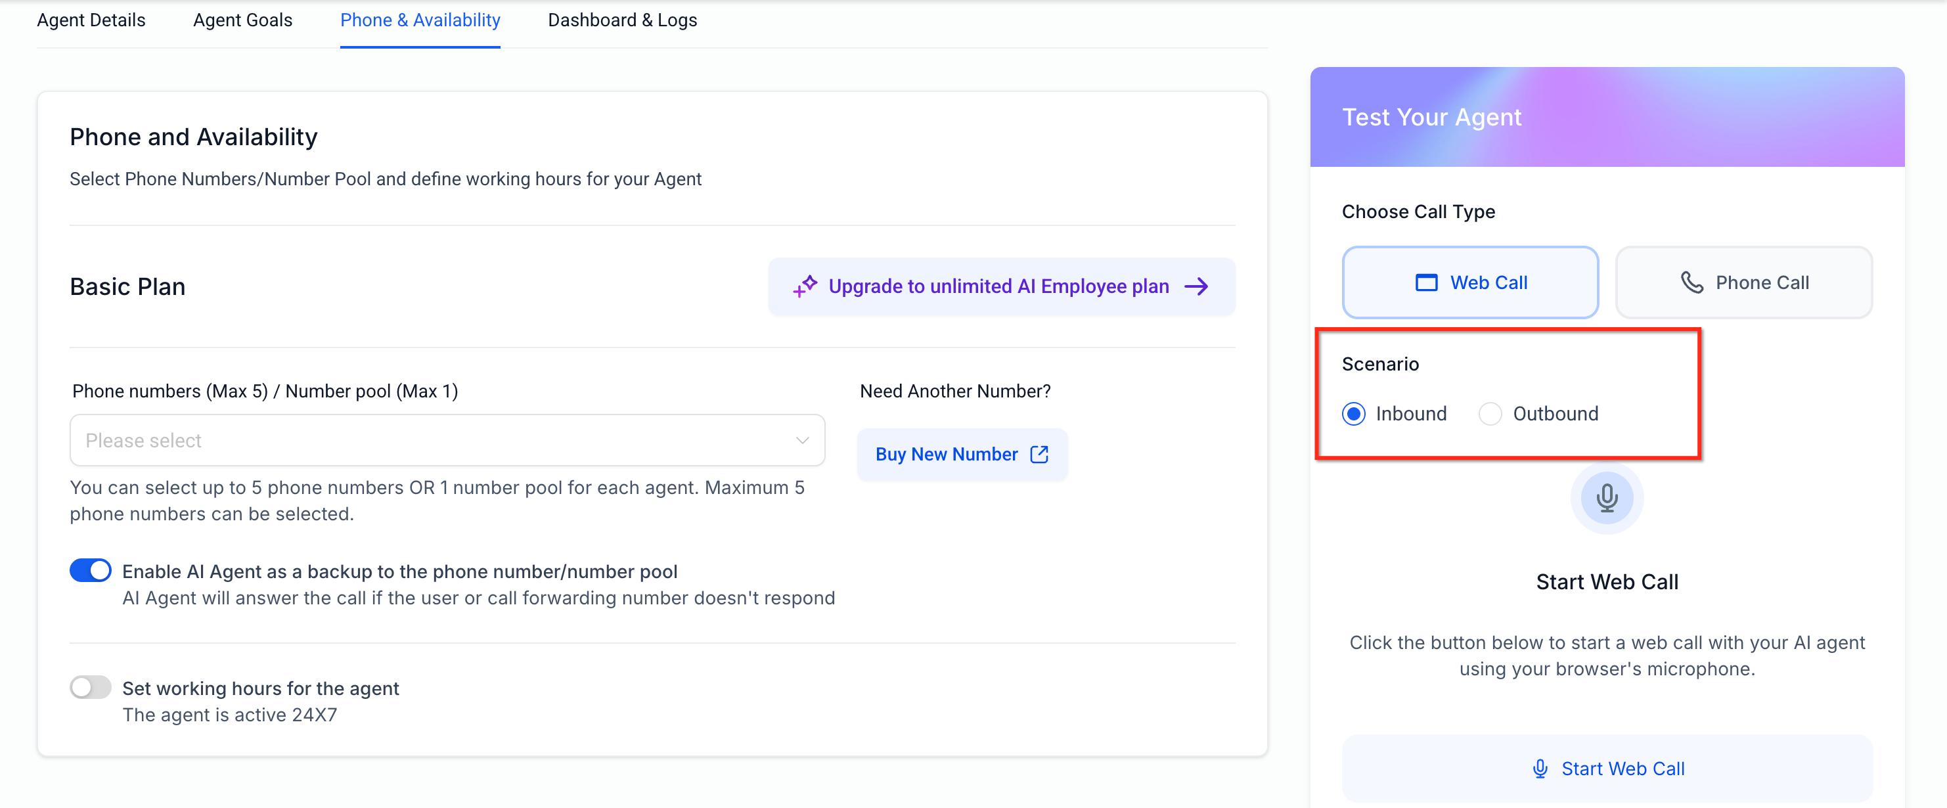
Task: Click the phone handset icon in Phone Call
Action: tap(1691, 282)
